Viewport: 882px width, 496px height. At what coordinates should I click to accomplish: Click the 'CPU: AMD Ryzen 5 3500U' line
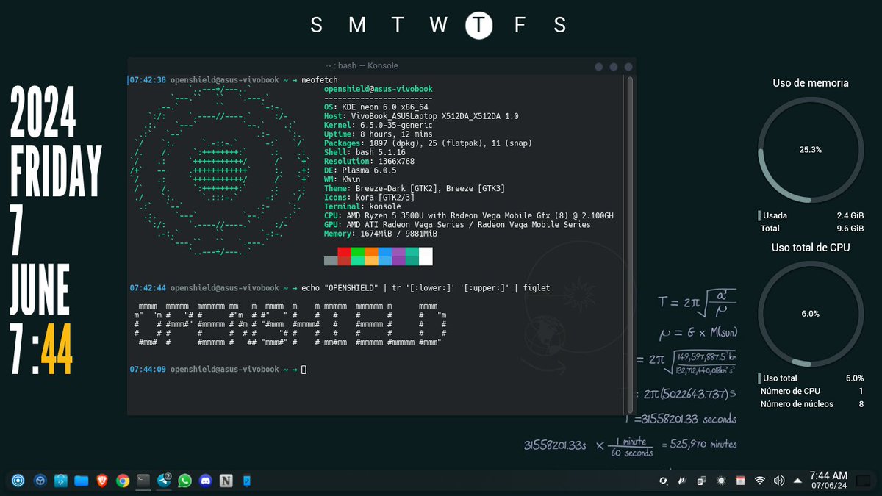[x=468, y=215]
